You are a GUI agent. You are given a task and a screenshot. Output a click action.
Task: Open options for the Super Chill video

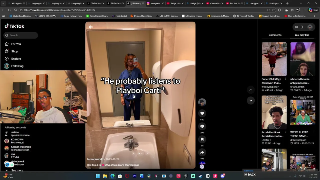(285, 79)
